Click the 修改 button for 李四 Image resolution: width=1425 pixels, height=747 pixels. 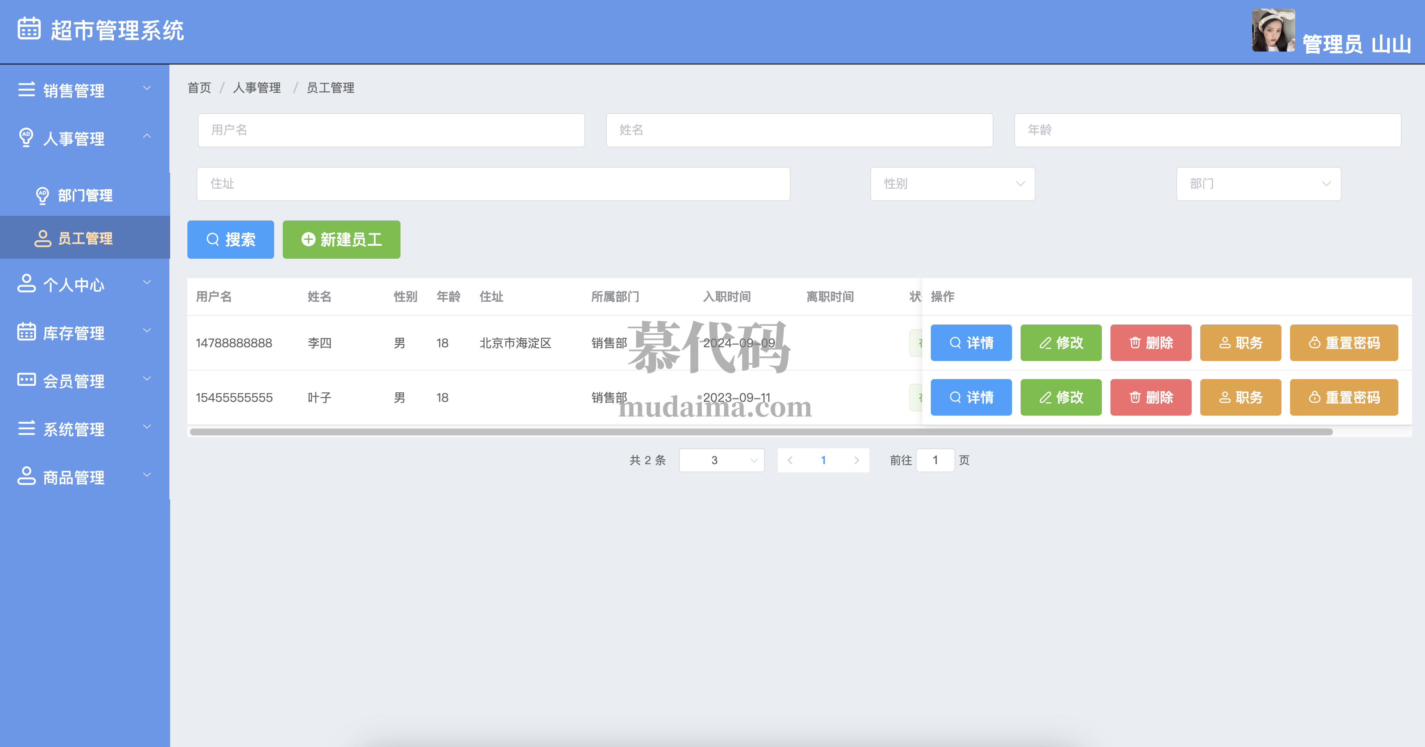pos(1061,343)
